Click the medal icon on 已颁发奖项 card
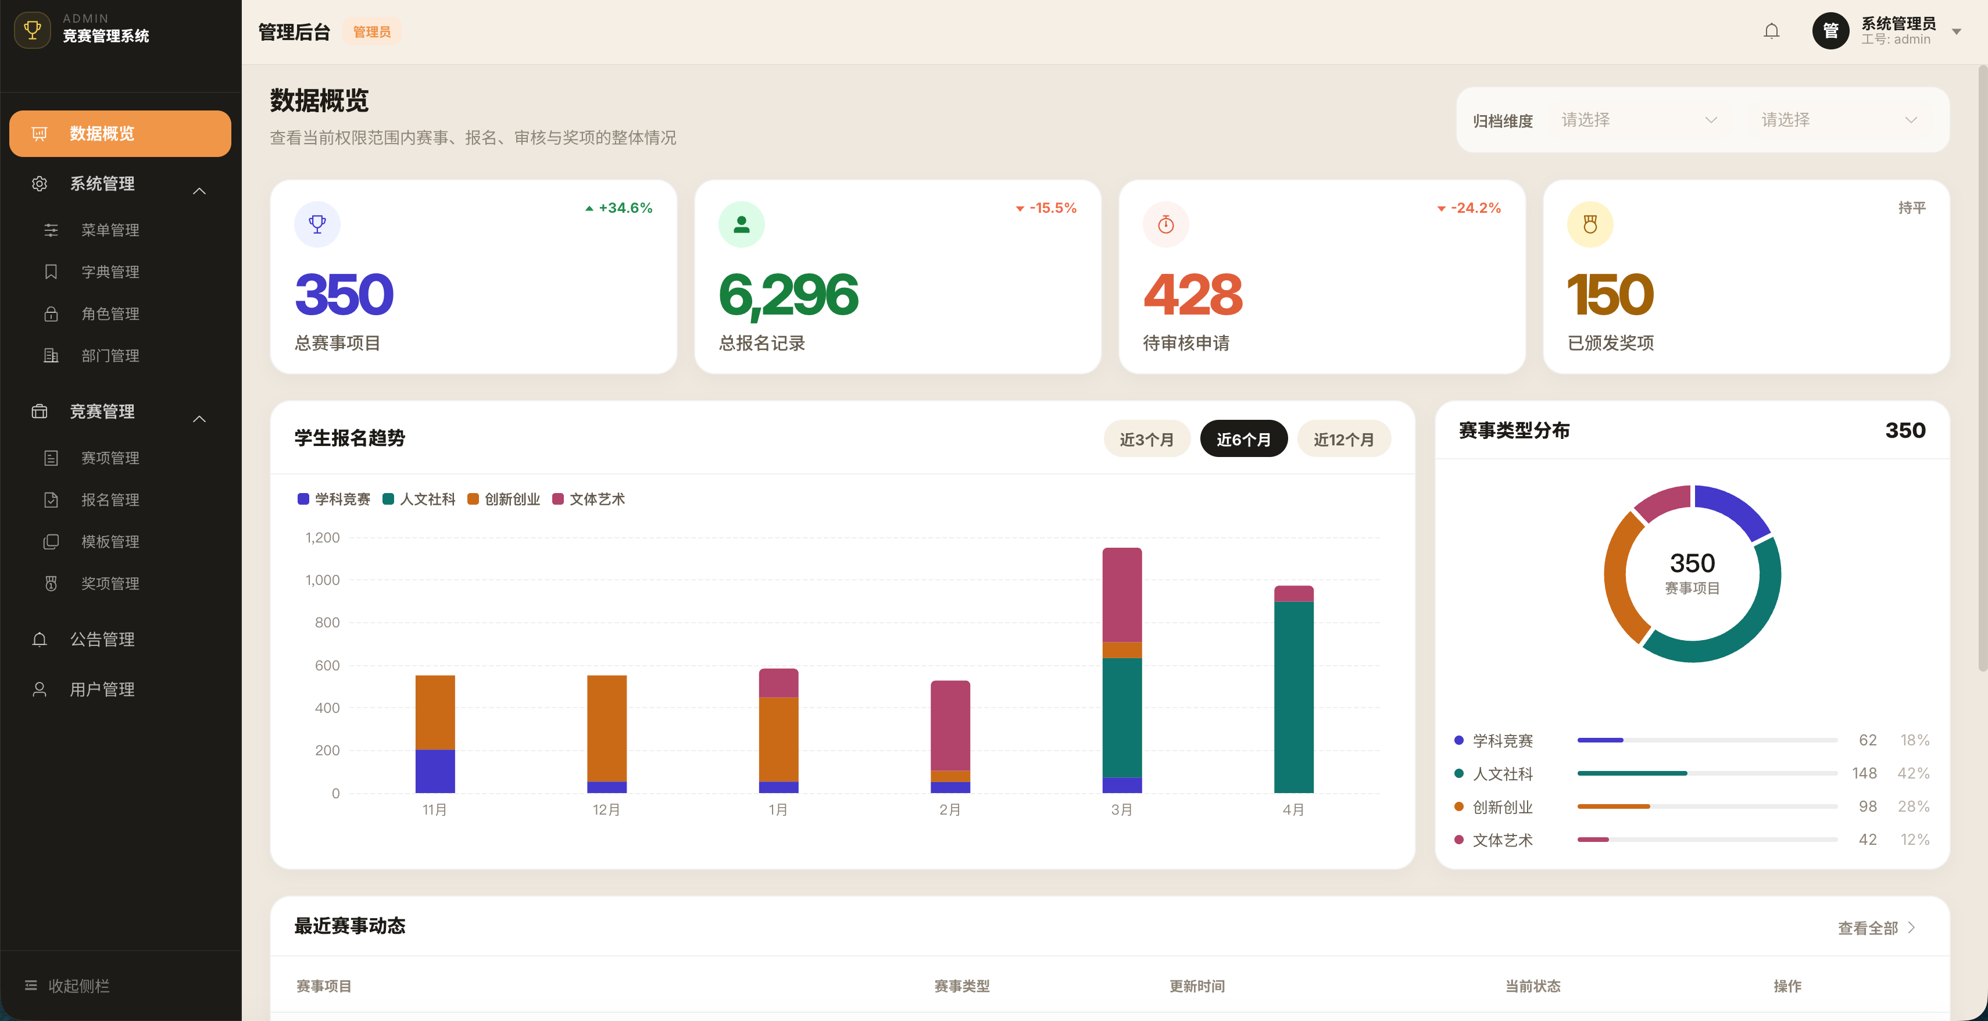This screenshot has width=1988, height=1021. (1590, 224)
